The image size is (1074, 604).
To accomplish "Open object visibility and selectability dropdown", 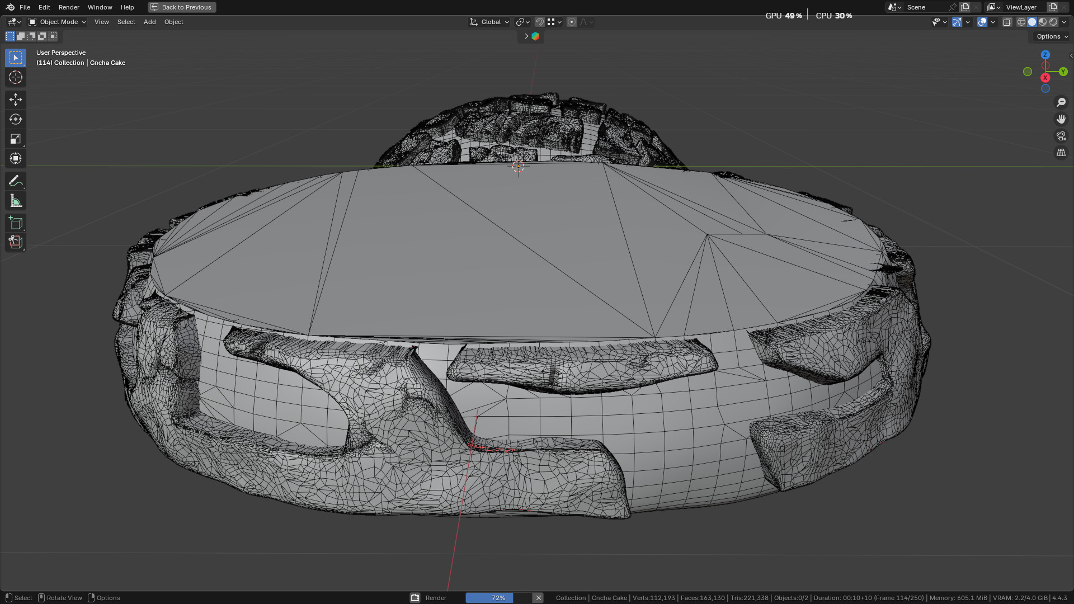I will tap(939, 22).
